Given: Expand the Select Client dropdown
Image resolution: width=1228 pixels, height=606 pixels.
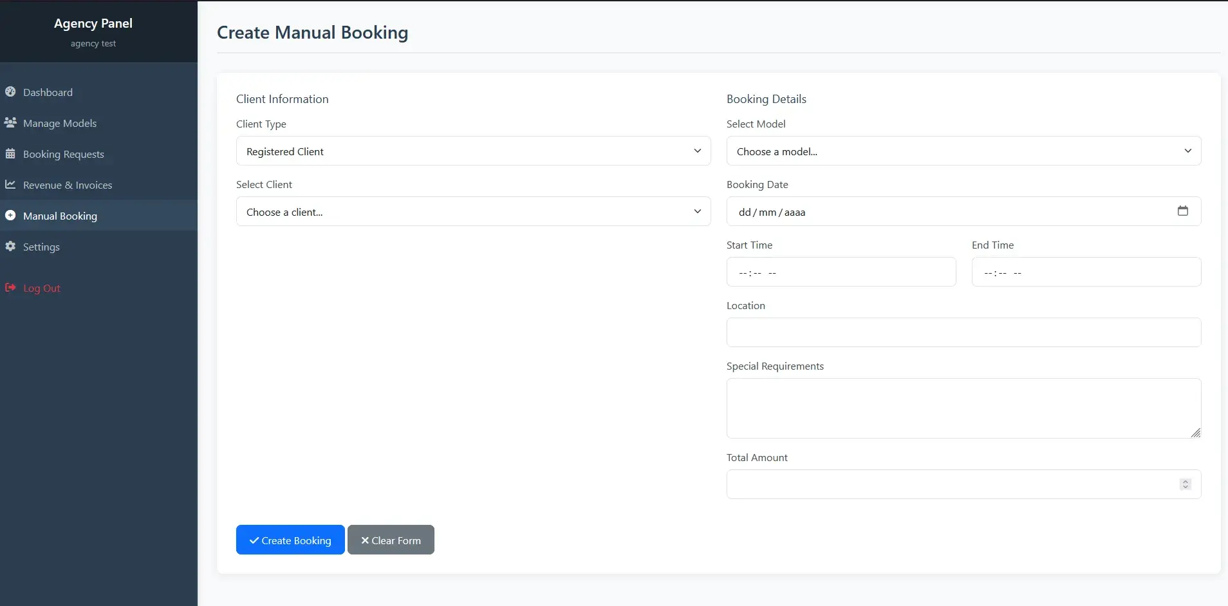Looking at the screenshot, I should (473, 212).
